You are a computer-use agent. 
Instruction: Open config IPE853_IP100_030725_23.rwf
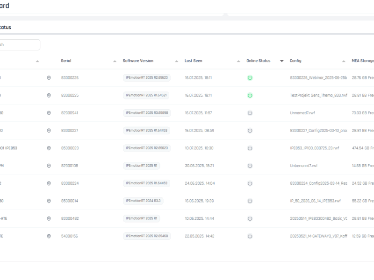(314, 148)
